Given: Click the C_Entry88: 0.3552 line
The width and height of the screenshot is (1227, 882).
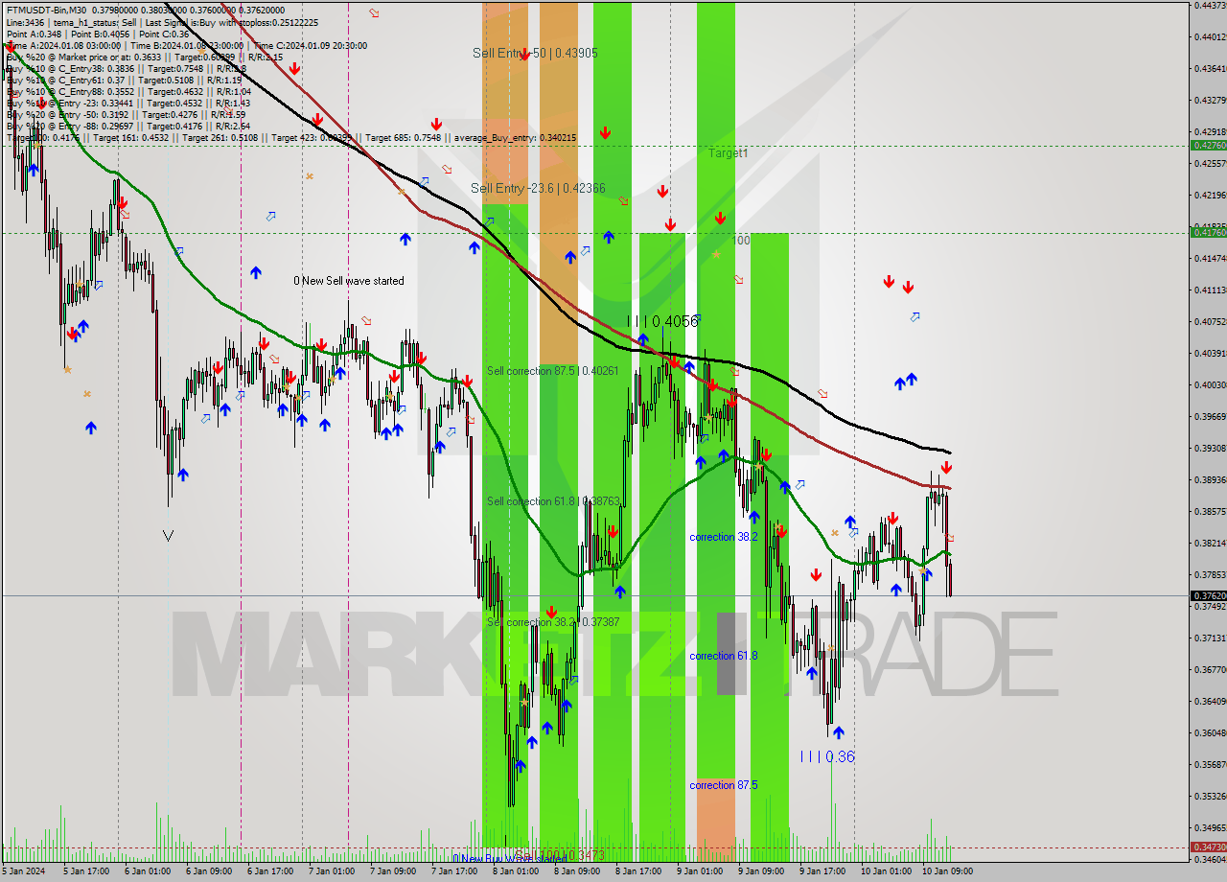Looking at the screenshot, I should 128,91.
